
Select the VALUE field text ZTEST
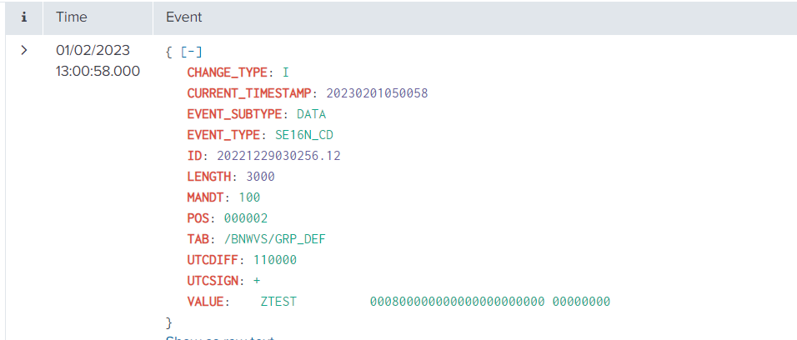pos(278,302)
